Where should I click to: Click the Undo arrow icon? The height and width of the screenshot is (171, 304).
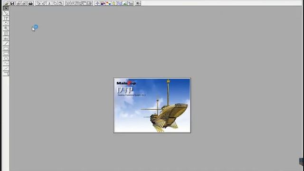(x=38, y=3)
